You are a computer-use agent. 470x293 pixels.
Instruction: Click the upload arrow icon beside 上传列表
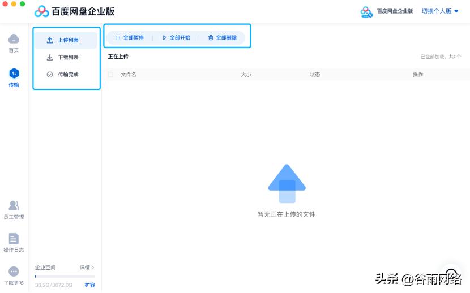50,40
